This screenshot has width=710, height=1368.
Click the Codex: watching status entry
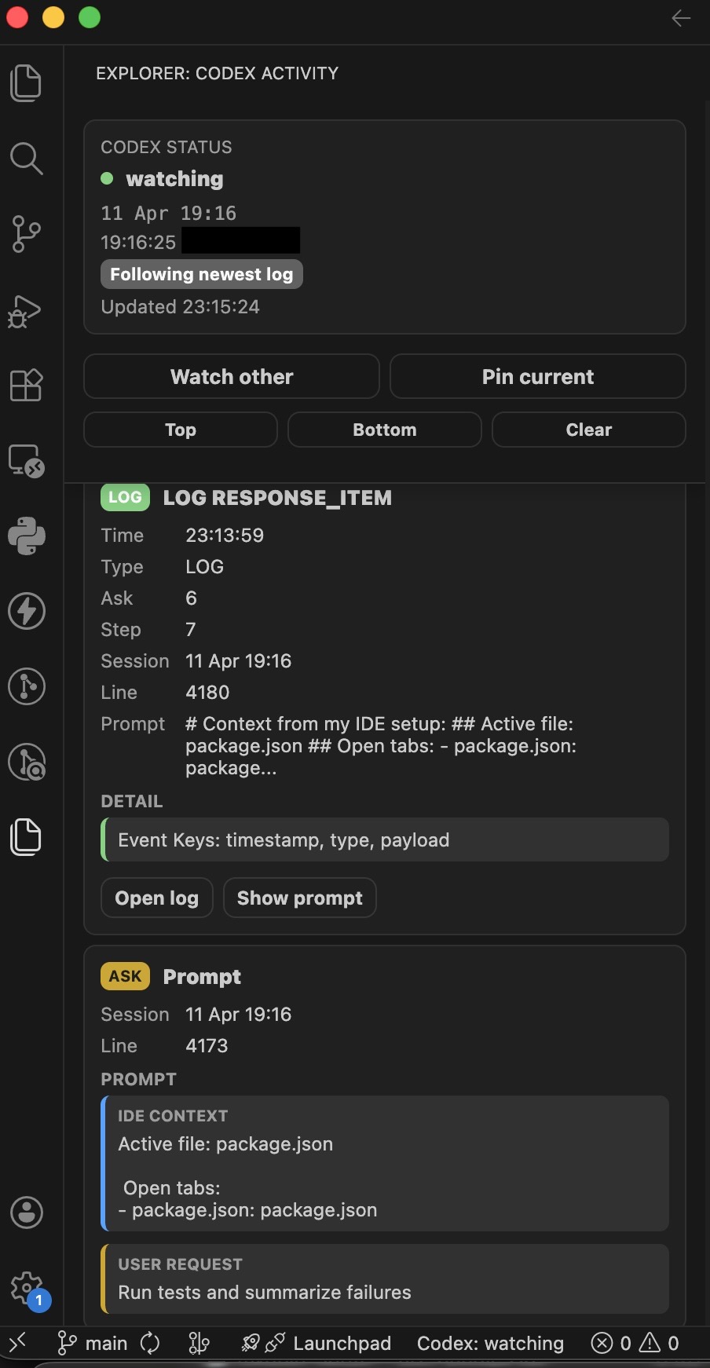click(x=490, y=1343)
